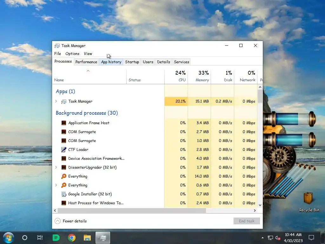This screenshot has width=325, height=244.
Task: Click the vertical scrollbar up arrow
Action: tap(260, 87)
